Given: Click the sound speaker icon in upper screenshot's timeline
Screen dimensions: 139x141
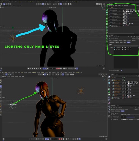Looking at the screenshot, I should [x=48, y=69].
